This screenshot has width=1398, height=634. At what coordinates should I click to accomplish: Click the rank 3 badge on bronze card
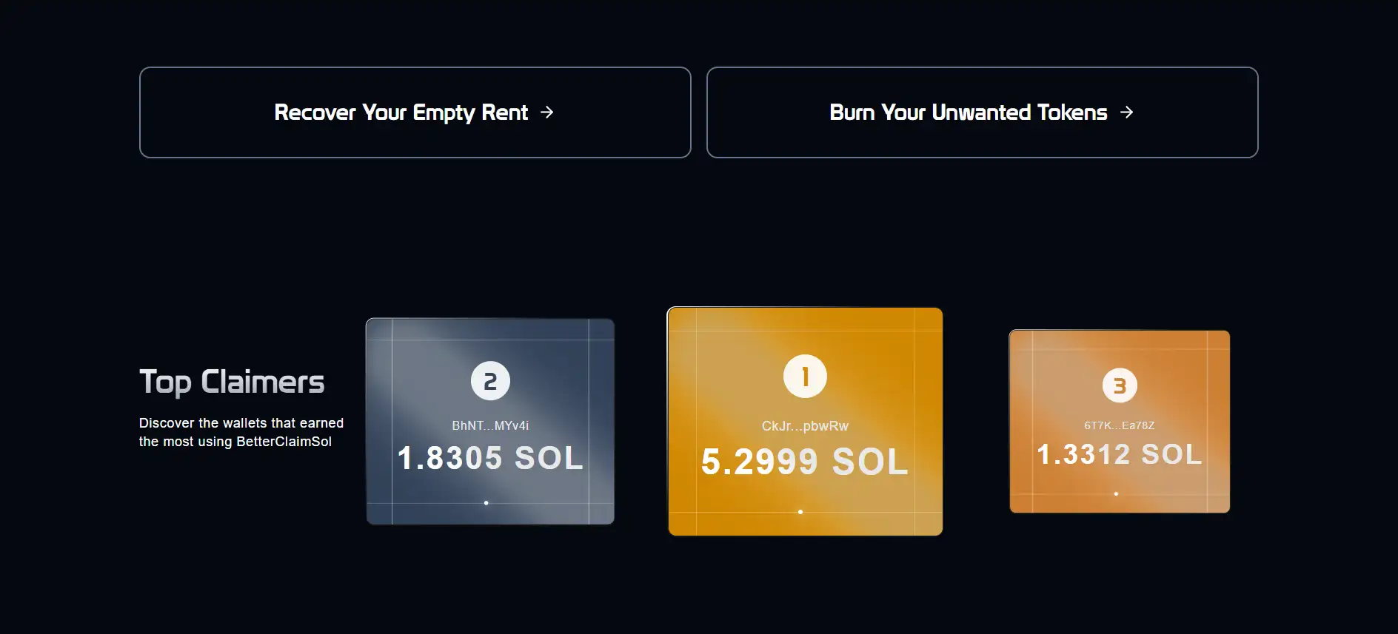1120,385
